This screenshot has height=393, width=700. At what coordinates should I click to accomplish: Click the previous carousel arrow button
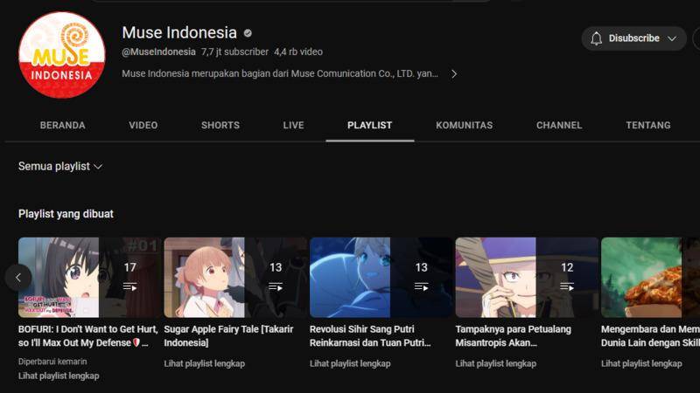click(18, 278)
